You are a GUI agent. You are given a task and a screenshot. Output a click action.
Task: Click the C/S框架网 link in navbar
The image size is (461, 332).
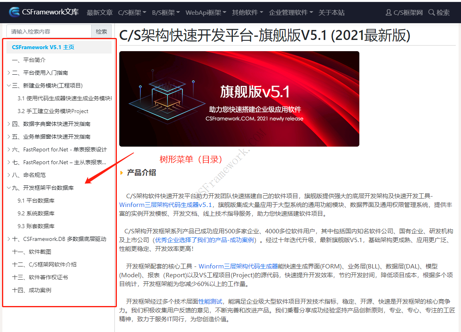point(408,13)
